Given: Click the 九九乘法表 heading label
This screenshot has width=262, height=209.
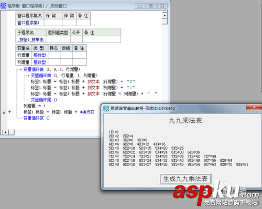Looking at the screenshot, I should [185, 120].
